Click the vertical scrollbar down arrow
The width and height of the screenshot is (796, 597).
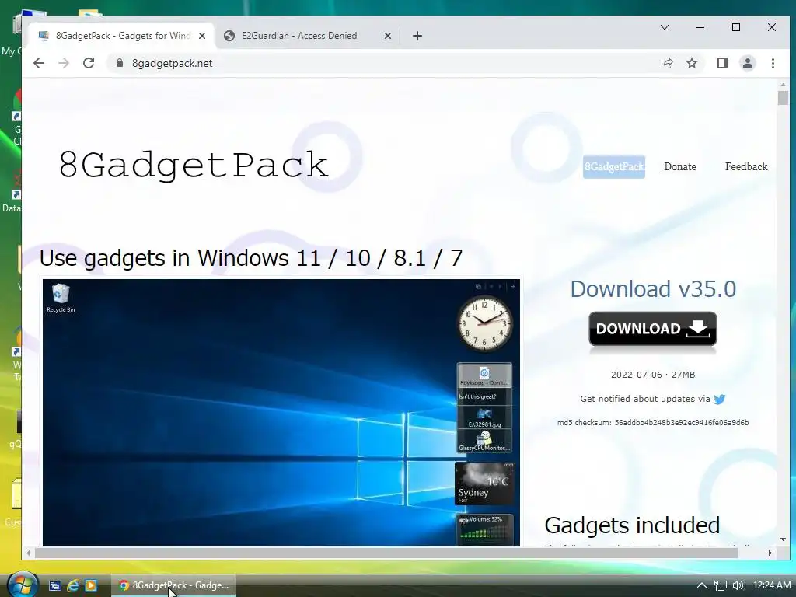pyautogui.click(x=783, y=539)
